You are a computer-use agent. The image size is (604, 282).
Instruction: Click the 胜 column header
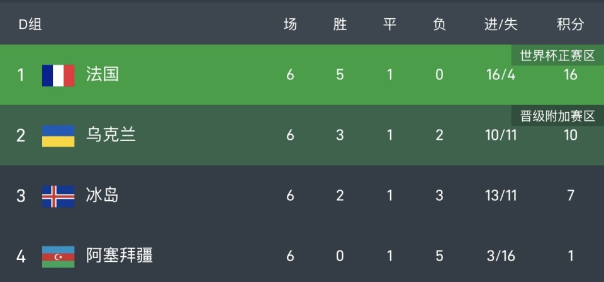(340, 25)
